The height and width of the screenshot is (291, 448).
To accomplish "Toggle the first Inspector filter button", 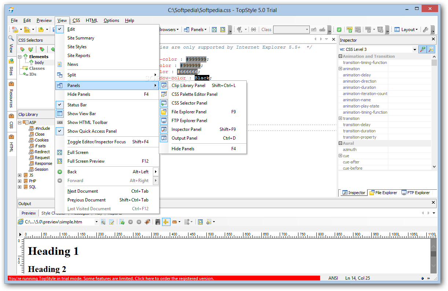I will click(x=423, y=49).
